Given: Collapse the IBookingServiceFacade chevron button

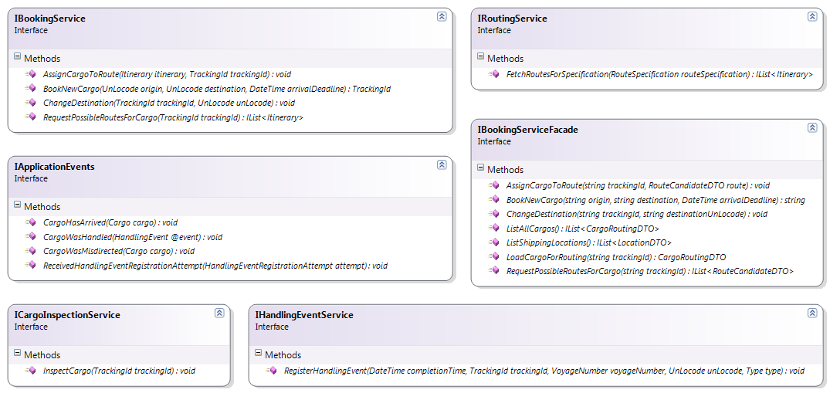Looking at the screenshot, I should (812, 127).
